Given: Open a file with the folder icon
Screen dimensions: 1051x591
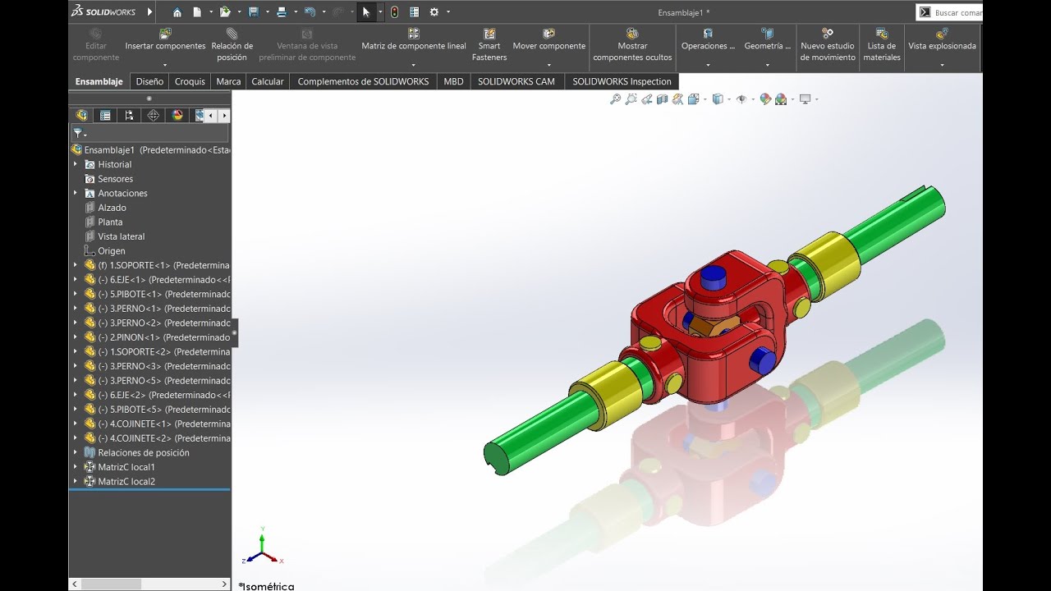Looking at the screenshot, I should [x=225, y=12].
